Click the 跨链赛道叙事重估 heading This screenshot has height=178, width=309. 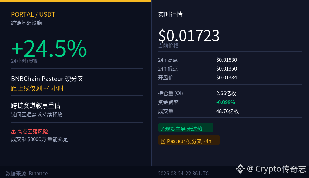tap(36, 106)
